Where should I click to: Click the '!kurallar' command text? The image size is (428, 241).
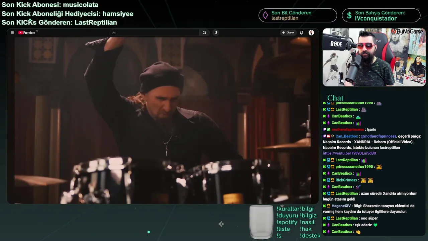288,209
